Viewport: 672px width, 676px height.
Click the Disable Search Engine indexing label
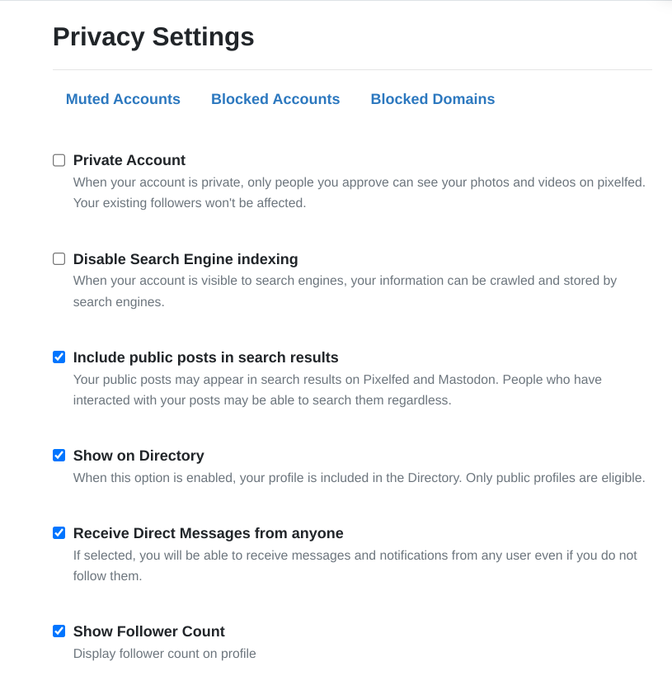(x=186, y=259)
